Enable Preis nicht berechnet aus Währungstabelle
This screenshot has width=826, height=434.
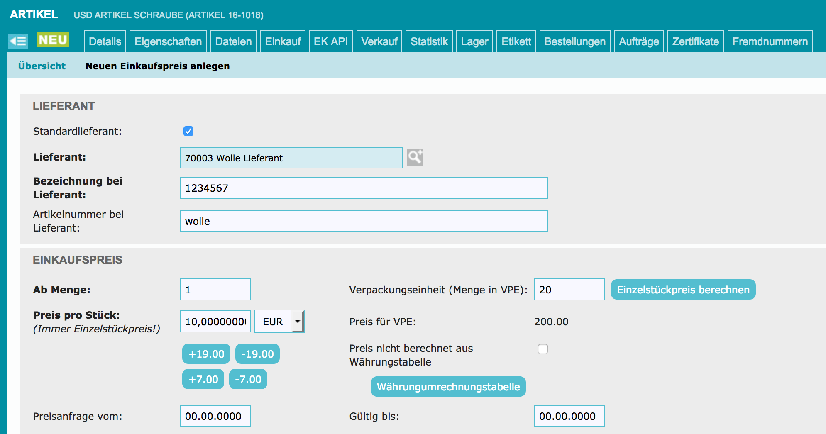543,349
